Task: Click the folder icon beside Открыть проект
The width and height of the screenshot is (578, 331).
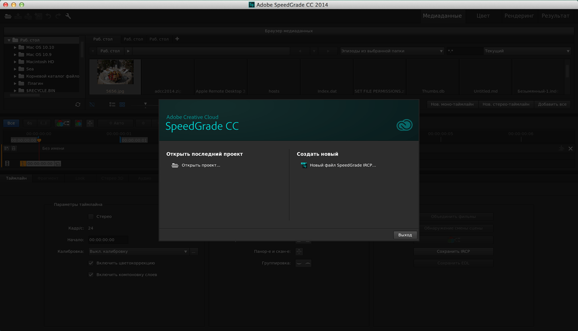Action: 175,165
